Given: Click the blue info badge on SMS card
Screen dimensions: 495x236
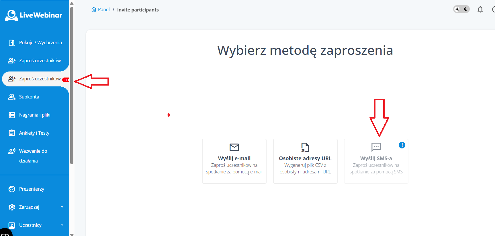Looking at the screenshot, I should coord(402,145).
